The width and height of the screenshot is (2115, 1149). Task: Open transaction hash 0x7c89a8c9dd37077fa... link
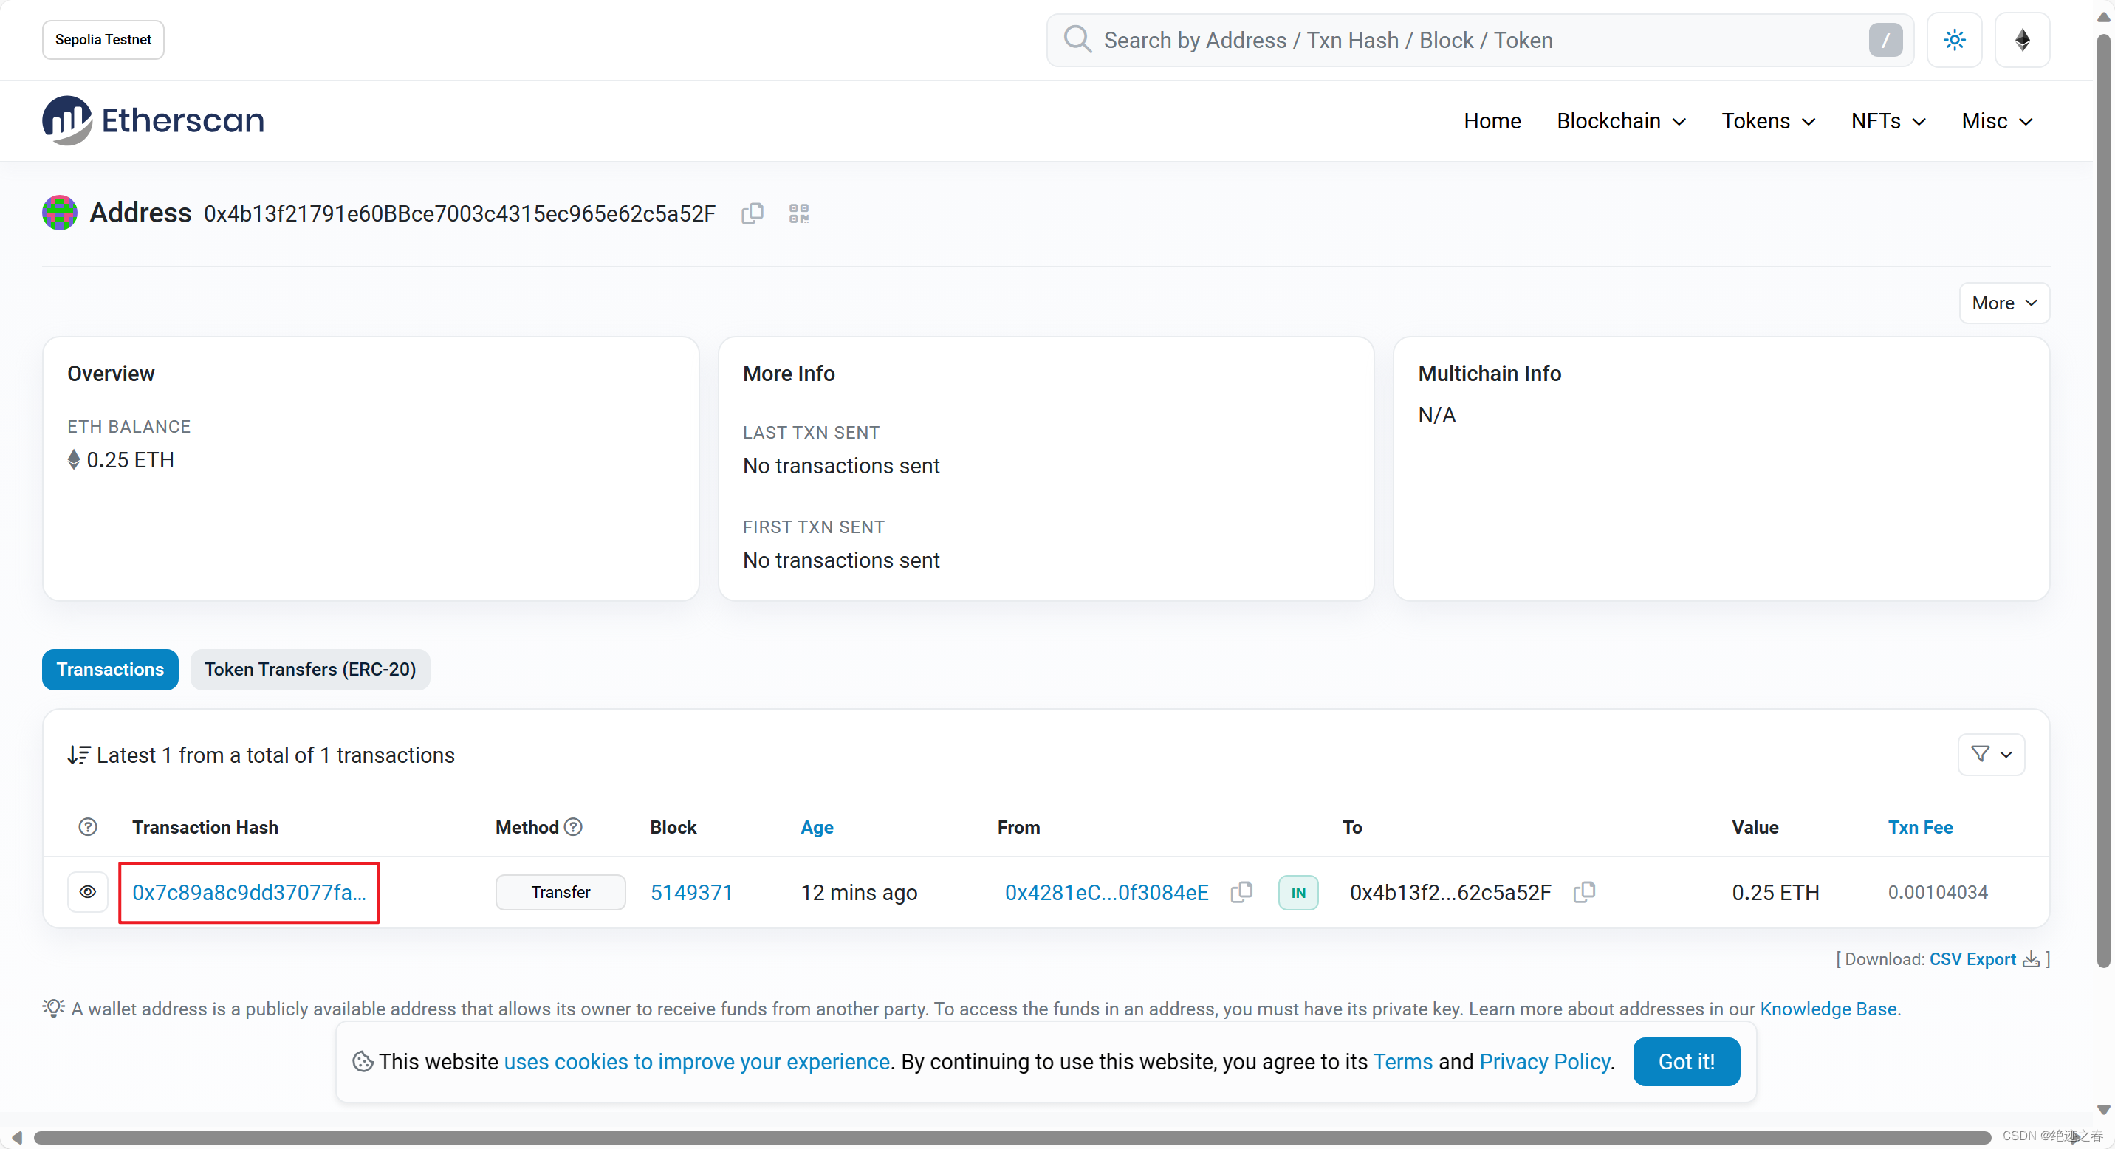click(249, 892)
